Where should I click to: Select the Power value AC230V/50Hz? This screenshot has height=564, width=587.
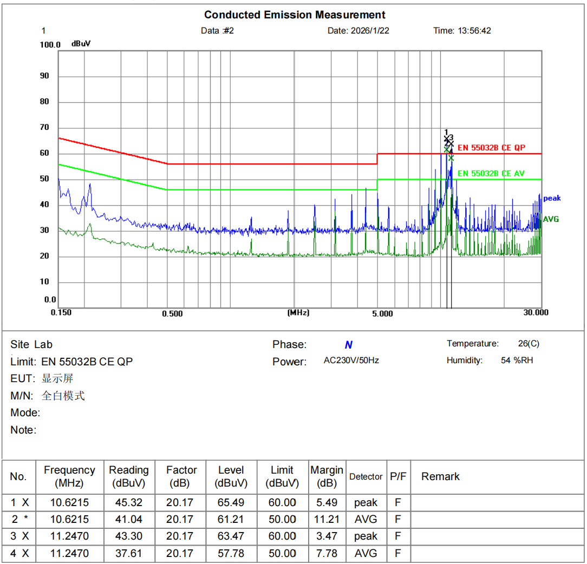click(x=351, y=360)
